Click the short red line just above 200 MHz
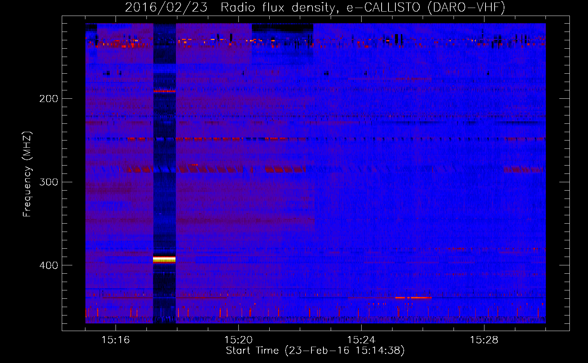This screenshot has height=363, width=588. pos(164,91)
